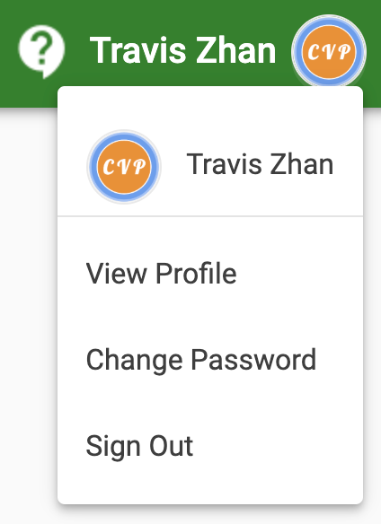381x524 pixels.
Task: Click the View Profile link
Action: point(162,274)
